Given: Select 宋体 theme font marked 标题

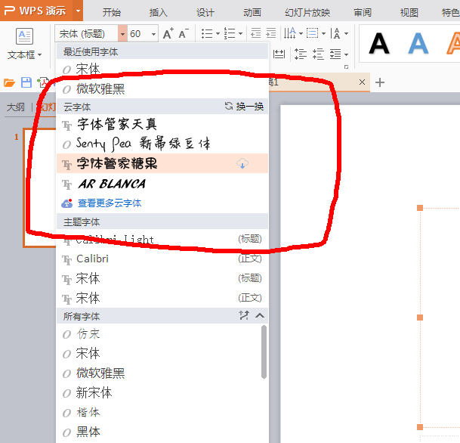Looking at the screenshot, I should [162, 278].
